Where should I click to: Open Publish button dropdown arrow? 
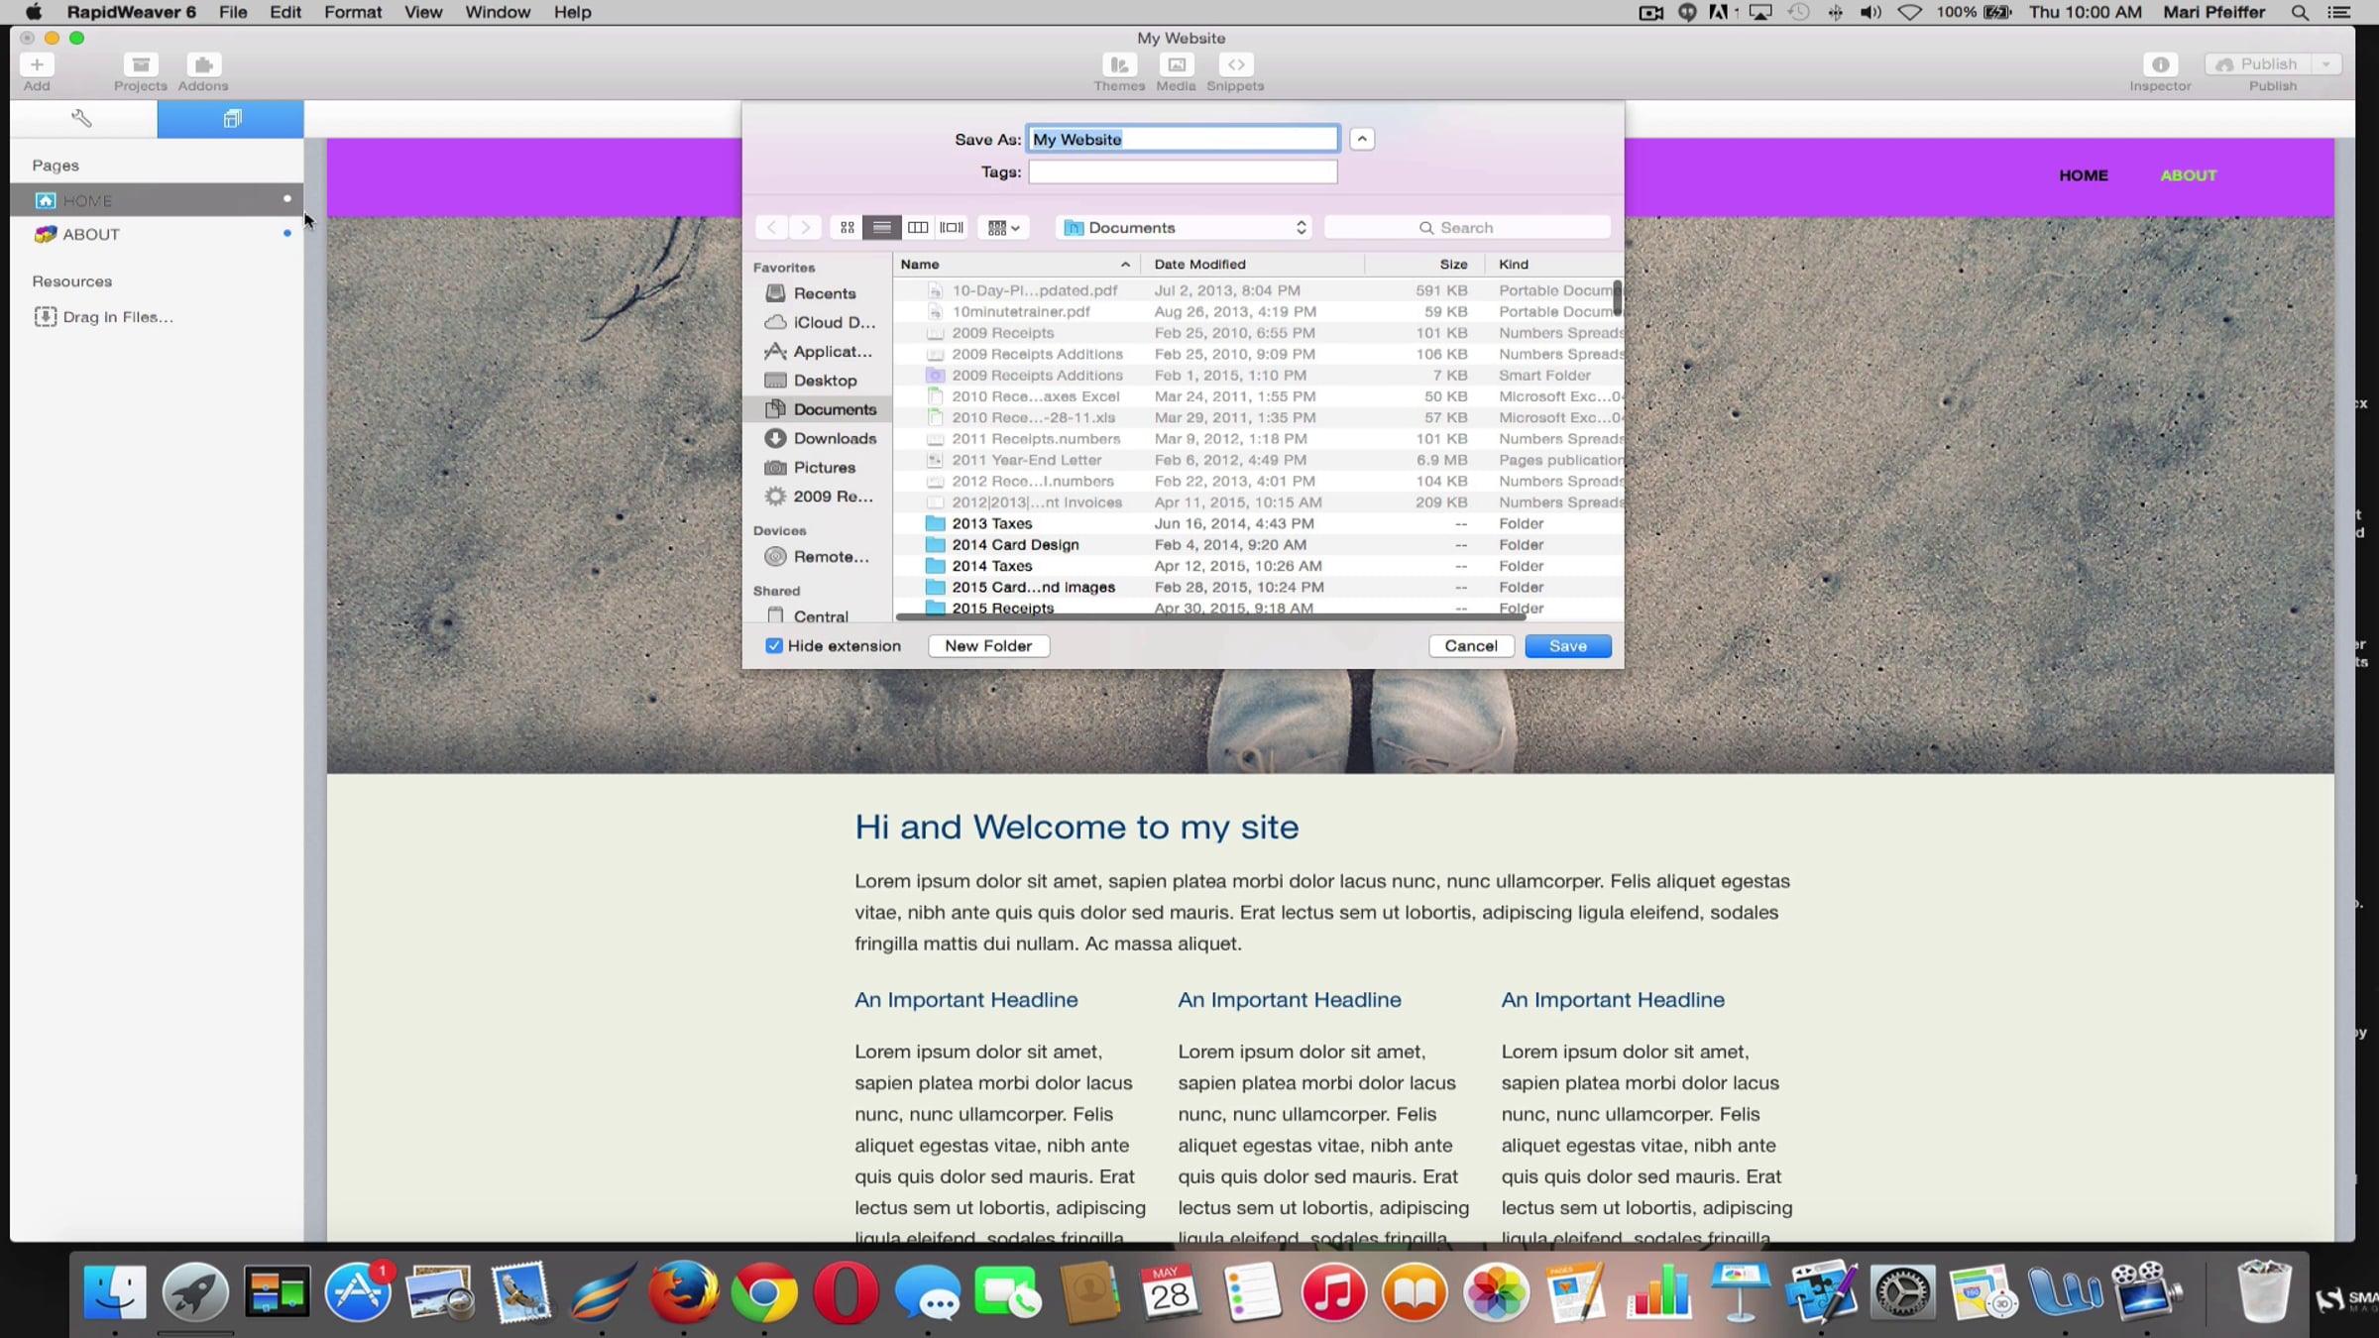(2325, 64)
